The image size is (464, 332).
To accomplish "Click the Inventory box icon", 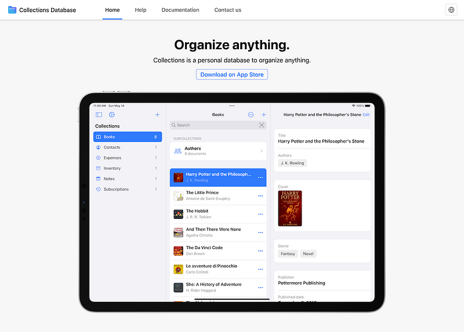I will click(x=99, y=168).
